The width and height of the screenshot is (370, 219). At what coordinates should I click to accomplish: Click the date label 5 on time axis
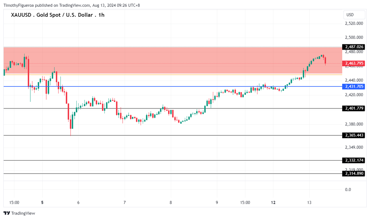pyautogui.click(x=42, y=203)
